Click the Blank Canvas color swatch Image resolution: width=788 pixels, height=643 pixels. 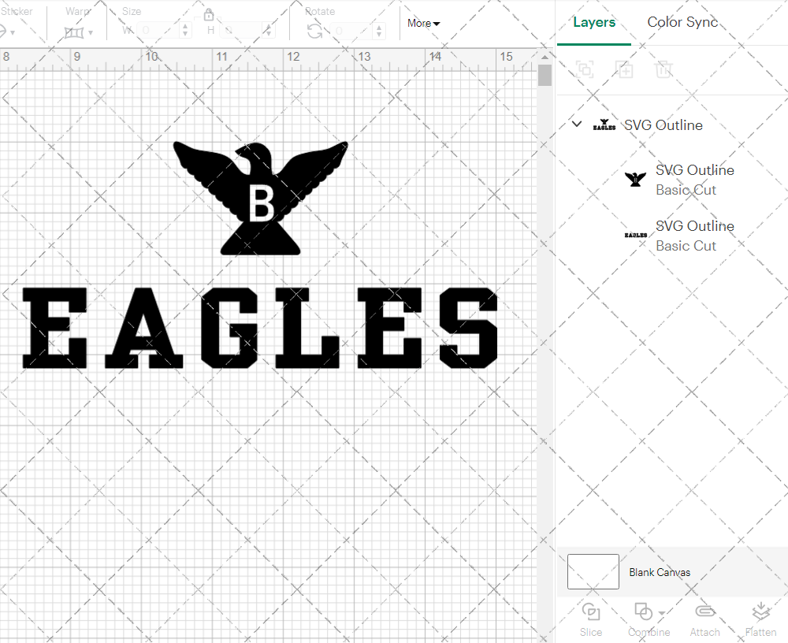tap(593, 572)
